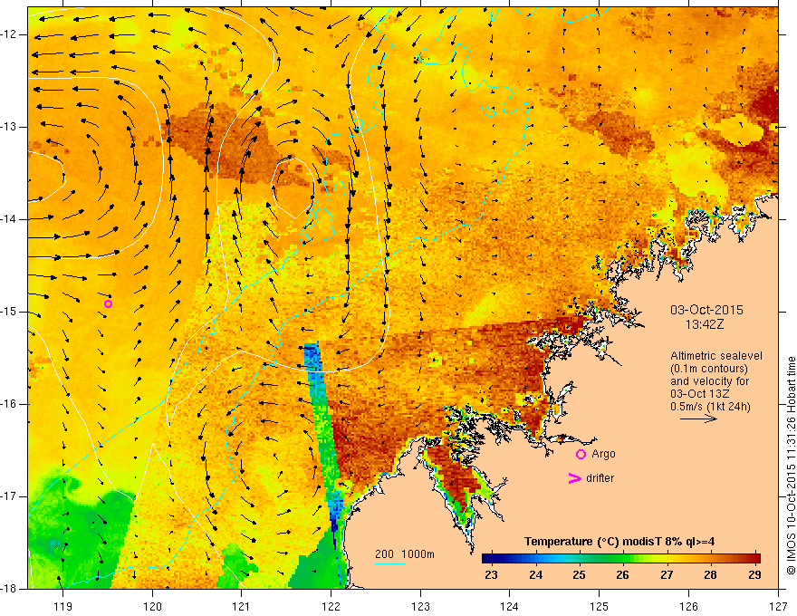Click the magenta Argo float marker on the map

tap(108, 304)
